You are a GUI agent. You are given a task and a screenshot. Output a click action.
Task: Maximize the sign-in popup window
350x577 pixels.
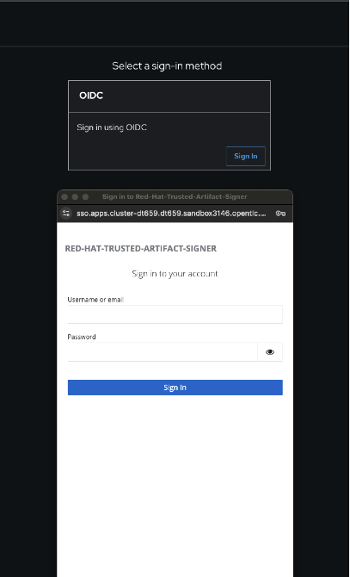point(86,197)
